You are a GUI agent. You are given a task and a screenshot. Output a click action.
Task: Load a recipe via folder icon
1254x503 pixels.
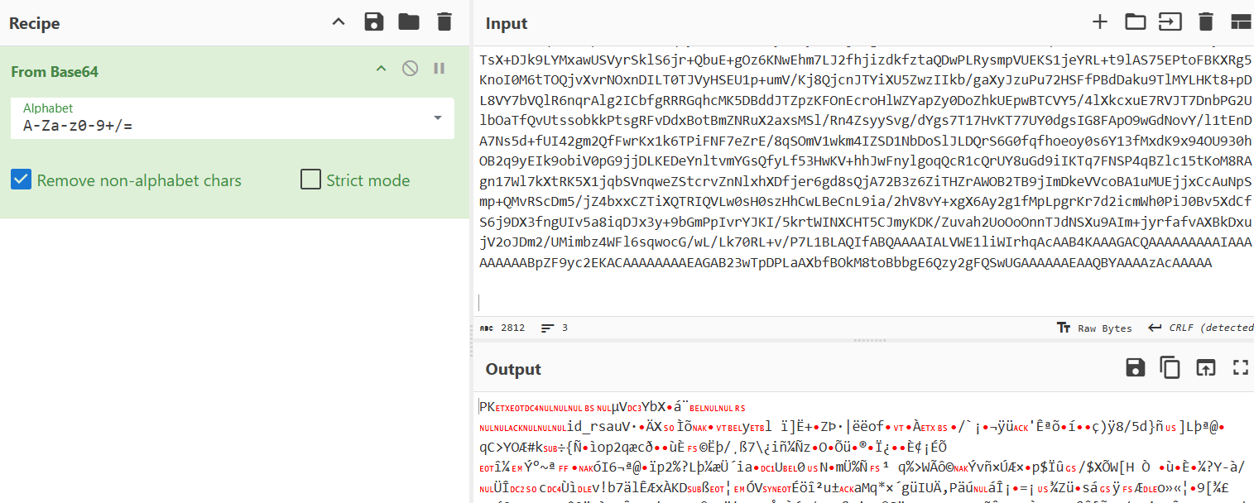(x=409, y=22)
